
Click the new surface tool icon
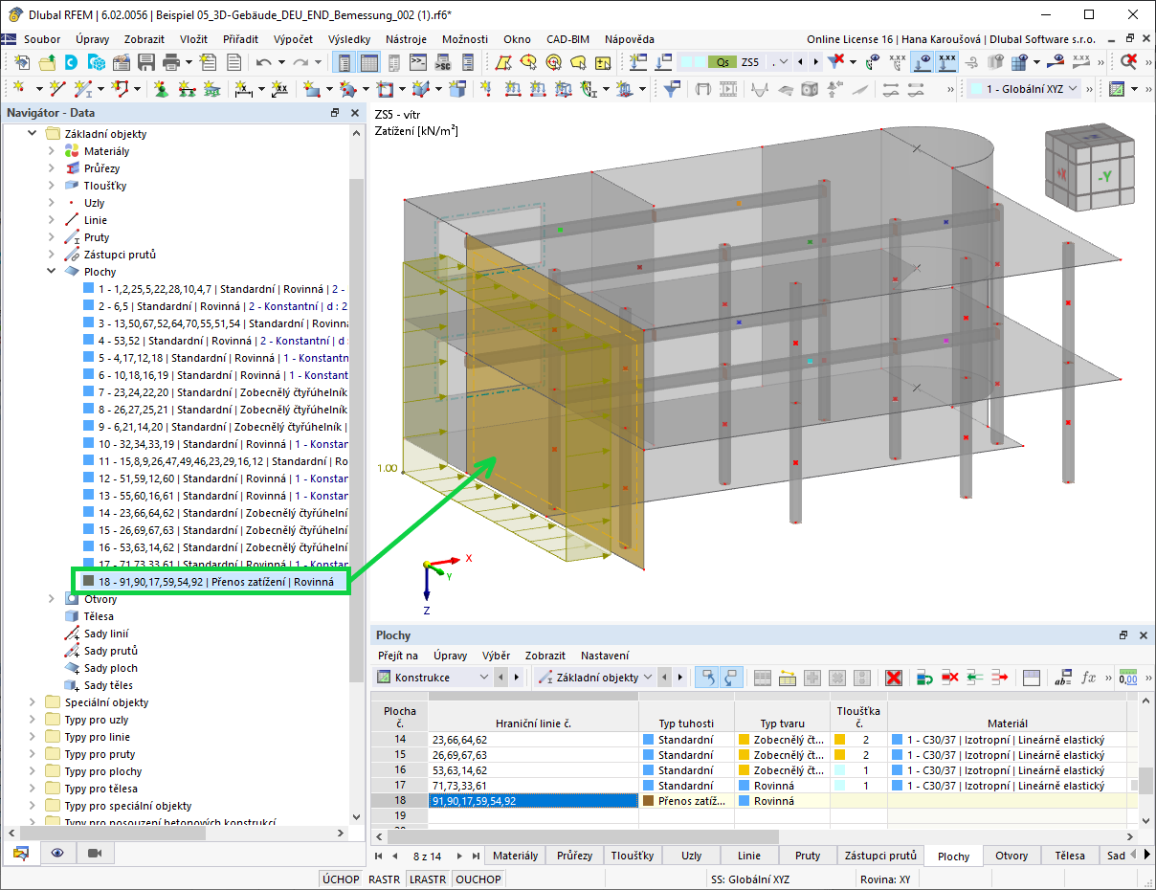(312, 89)
